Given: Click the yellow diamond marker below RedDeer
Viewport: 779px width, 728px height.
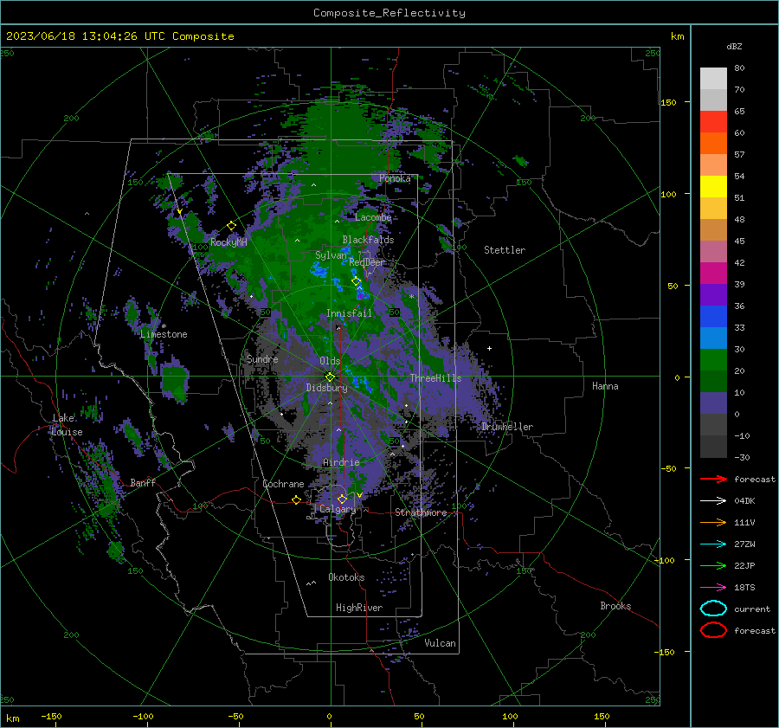Looking at the screenshot, I should coord(357,281).
